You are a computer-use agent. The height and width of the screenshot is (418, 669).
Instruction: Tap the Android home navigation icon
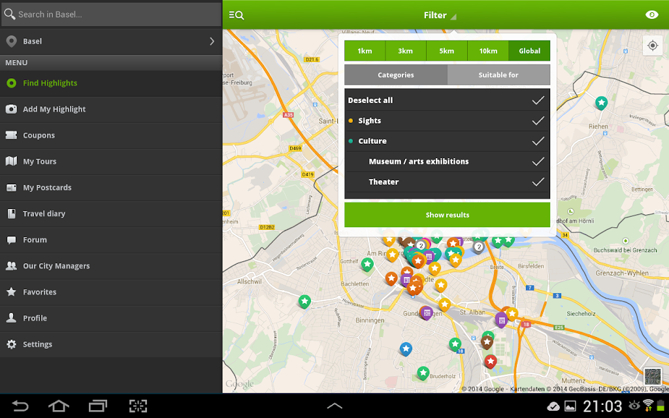click(x=58, y=406)
